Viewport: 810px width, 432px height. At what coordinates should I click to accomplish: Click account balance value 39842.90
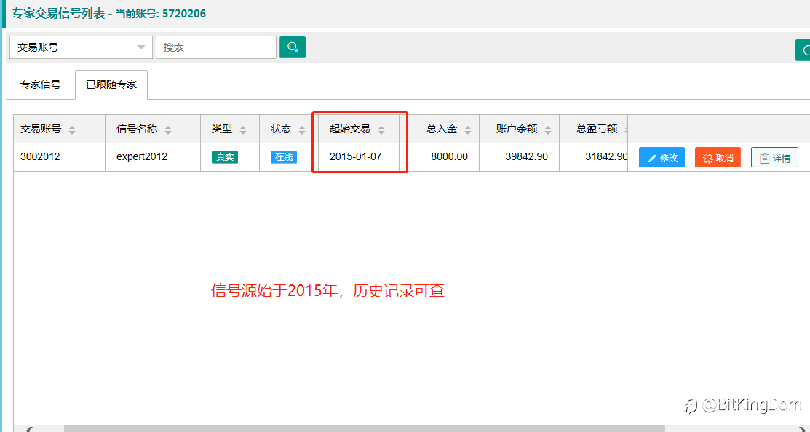526,156
